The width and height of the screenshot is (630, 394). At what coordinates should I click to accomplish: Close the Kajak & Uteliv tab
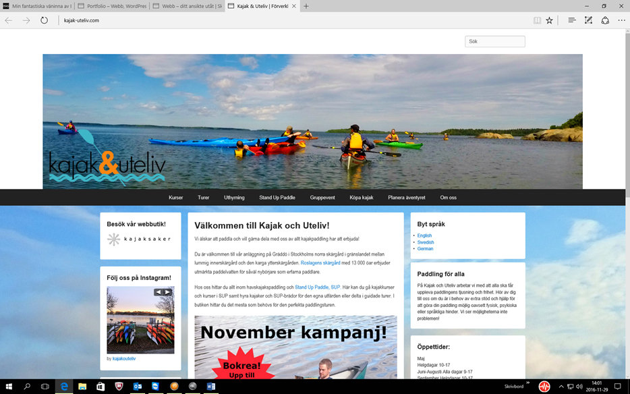tap(294, 6)
